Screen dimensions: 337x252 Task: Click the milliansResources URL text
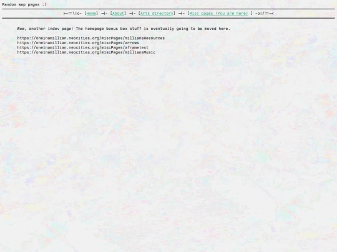point(91,38)
